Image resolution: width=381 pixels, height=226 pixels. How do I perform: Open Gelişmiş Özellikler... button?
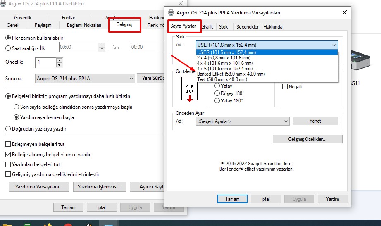307,139
